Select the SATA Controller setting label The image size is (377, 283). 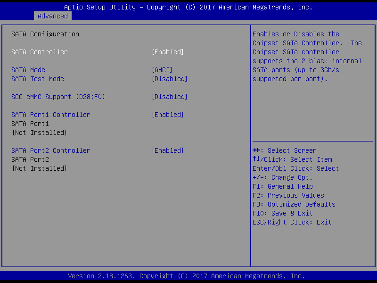pyautogui.click(x=40, y=52)
